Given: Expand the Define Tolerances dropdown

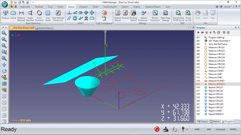Looking at the screenshot, I should tap(149, 20).
